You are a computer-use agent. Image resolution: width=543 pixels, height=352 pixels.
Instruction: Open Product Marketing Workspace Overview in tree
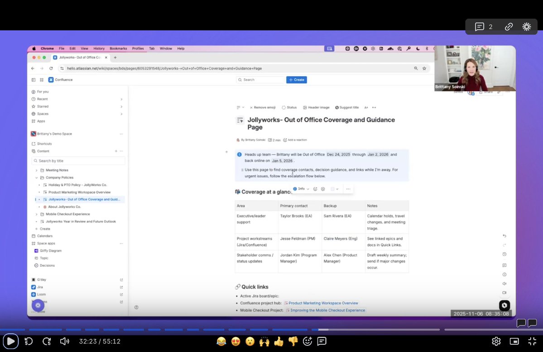click(x=79, y=192)
